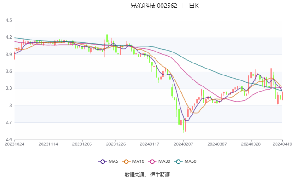Viewport: 294px width, 178px height.
Task: Click x-axis date label 20240207
Action: click(183, 144)
